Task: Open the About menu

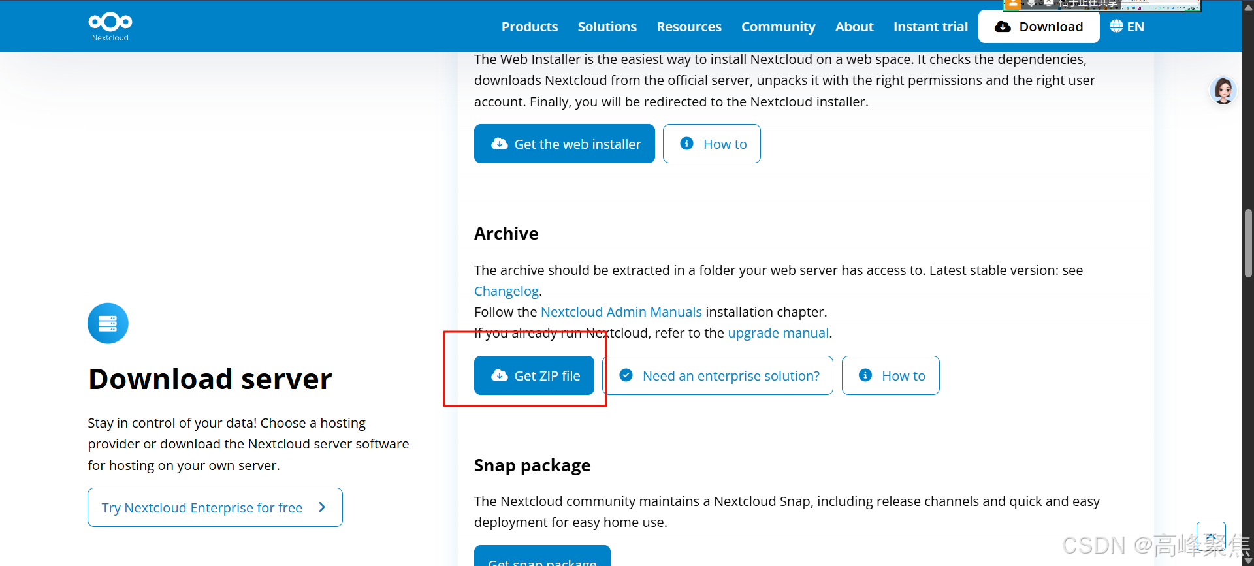Action: coord(854,27)
